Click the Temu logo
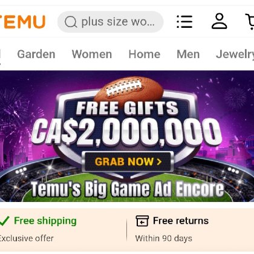The height and width of the screenshot is (254, 254). point(22,22)
